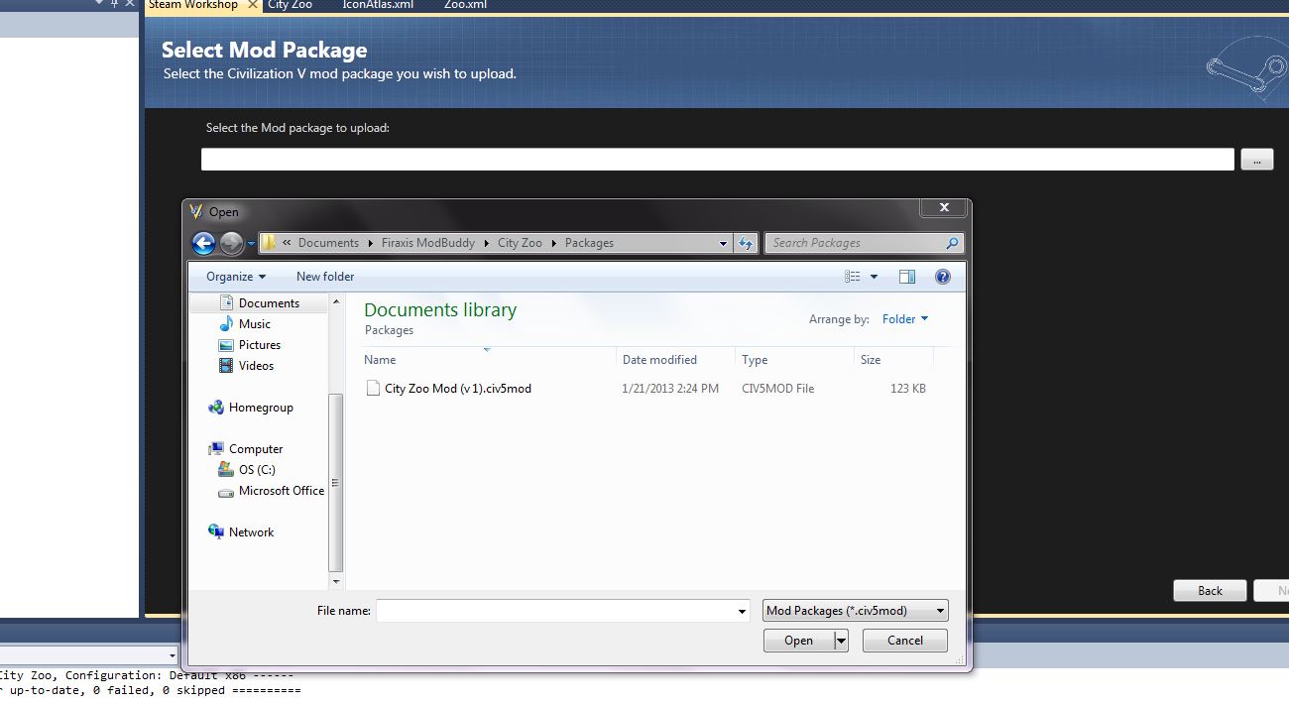Image resolution: width=1289 pixels, height=706 pixels.
Task: Switch to the IconAtlas.xml tab
Action: pyautogui.click(x=378, y=5)
